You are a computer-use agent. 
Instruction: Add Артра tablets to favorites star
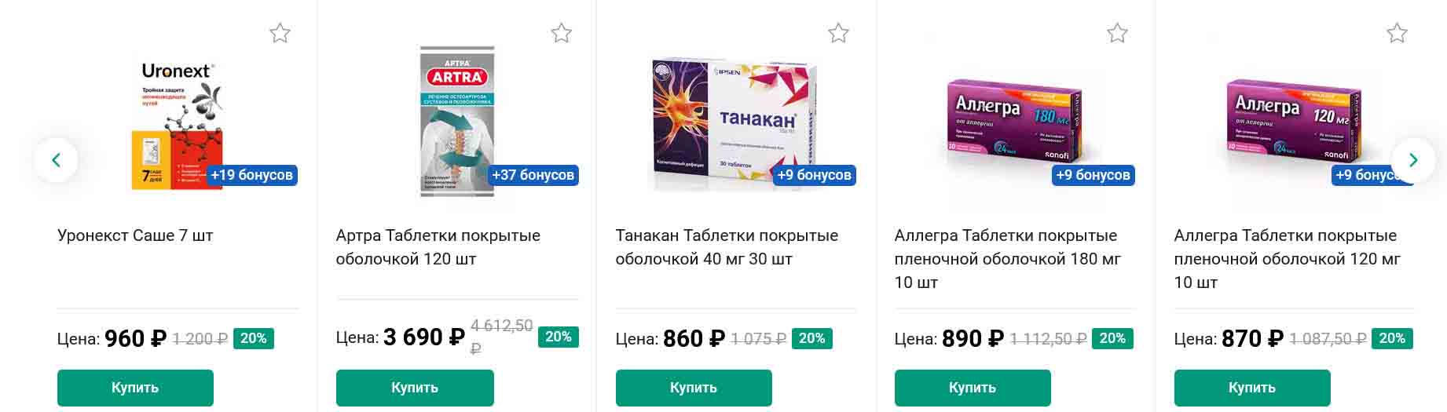click(x=561, y=33)
